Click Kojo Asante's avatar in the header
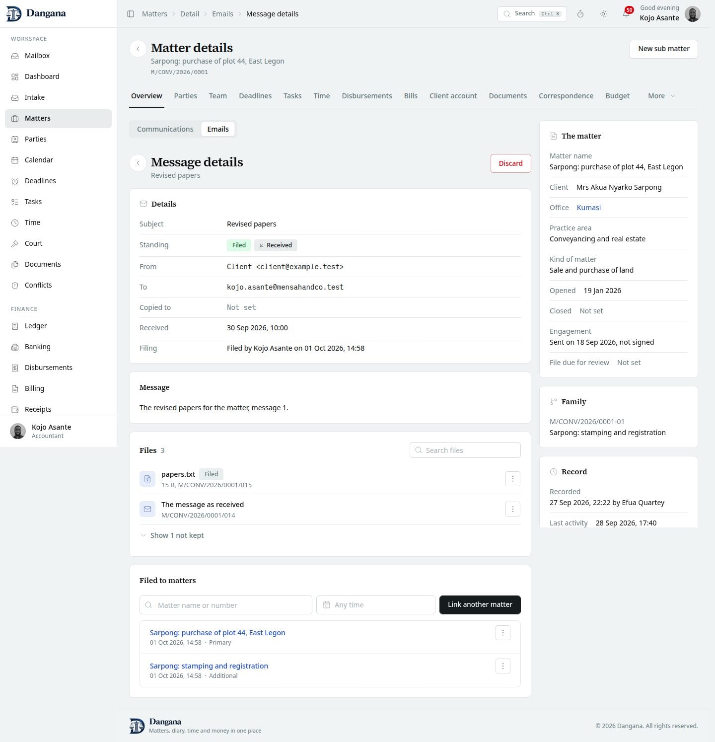Viewport: 715px width, 742px height. (x=692, y=14)
